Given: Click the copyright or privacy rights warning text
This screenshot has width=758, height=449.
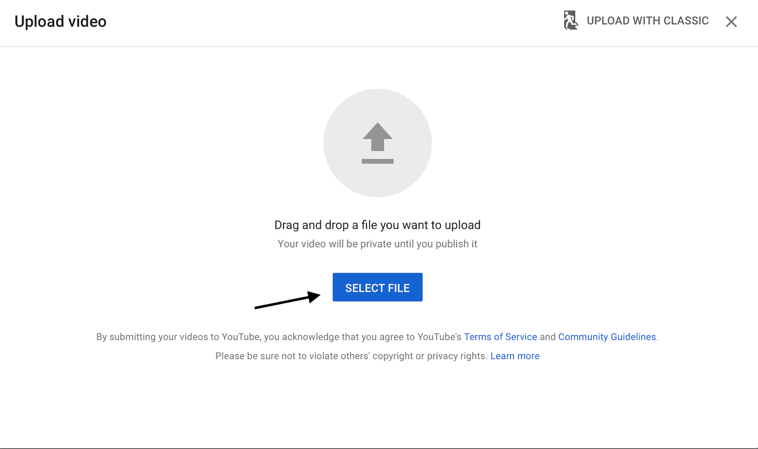Looking at the screenshot, I should (x=352, y=356).
